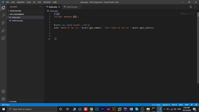199x112 pixels.
Task: Open the Terminal menu
Action: tap(47, 2)
